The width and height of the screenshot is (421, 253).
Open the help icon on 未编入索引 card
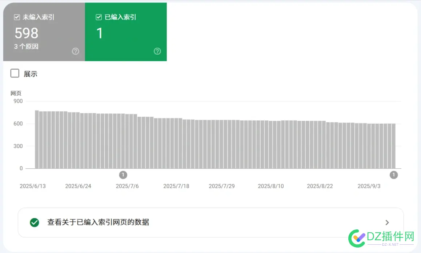click(75, 51)
